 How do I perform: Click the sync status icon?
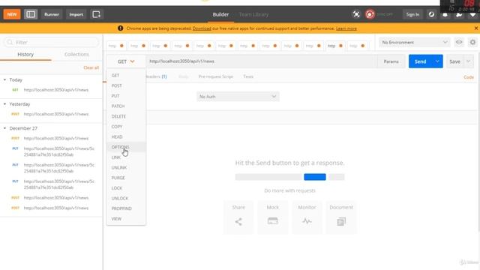pos(370,14)
